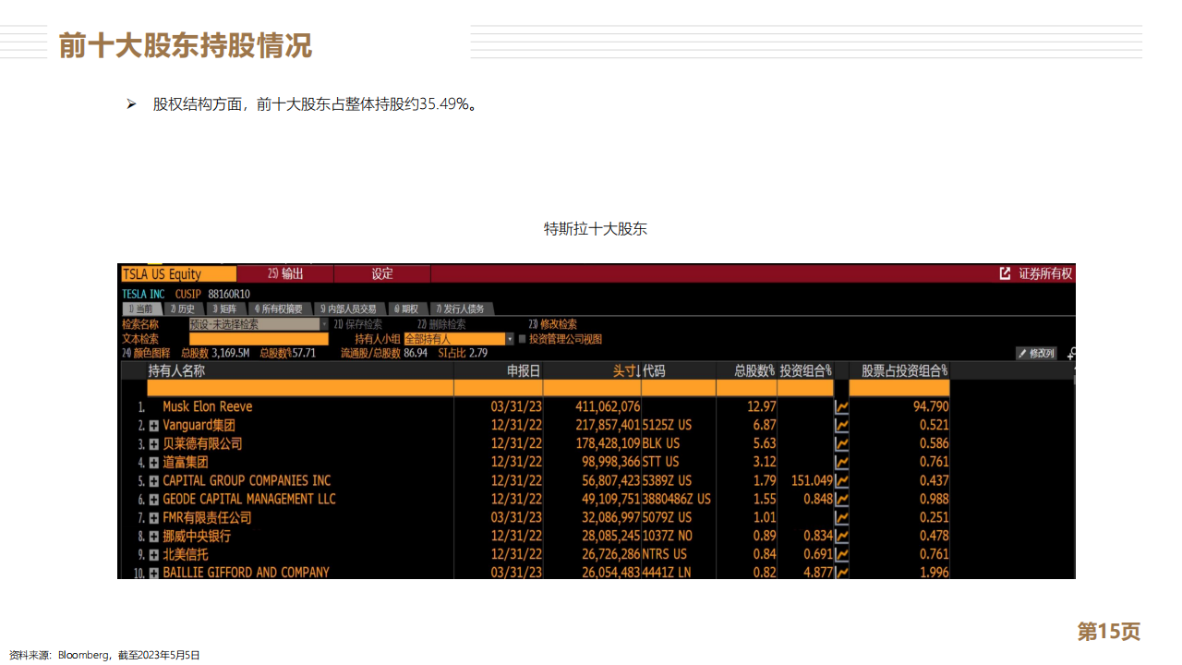Sort by the 股票占投资组合% column header

point(905,370)
